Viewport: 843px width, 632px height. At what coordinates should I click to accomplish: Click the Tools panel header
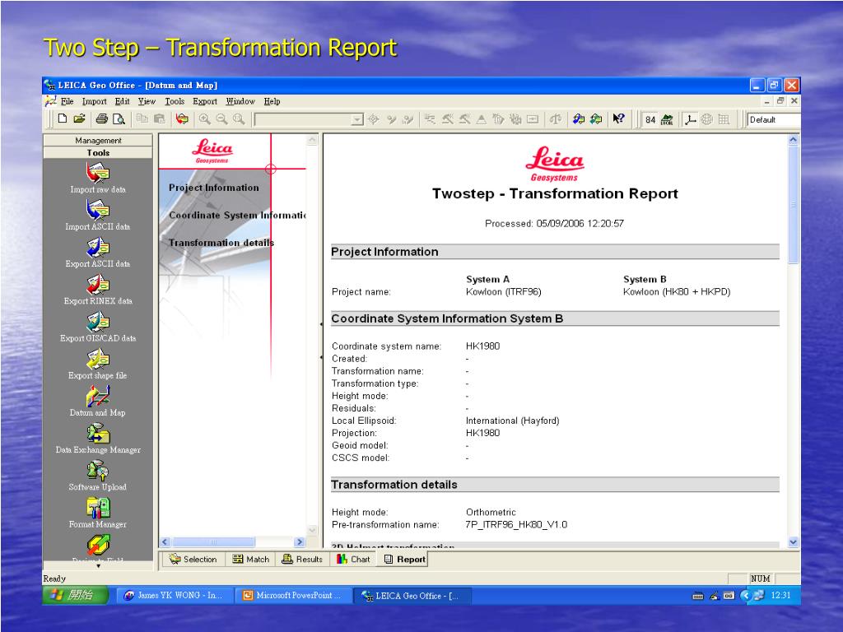tap(98, 152)
